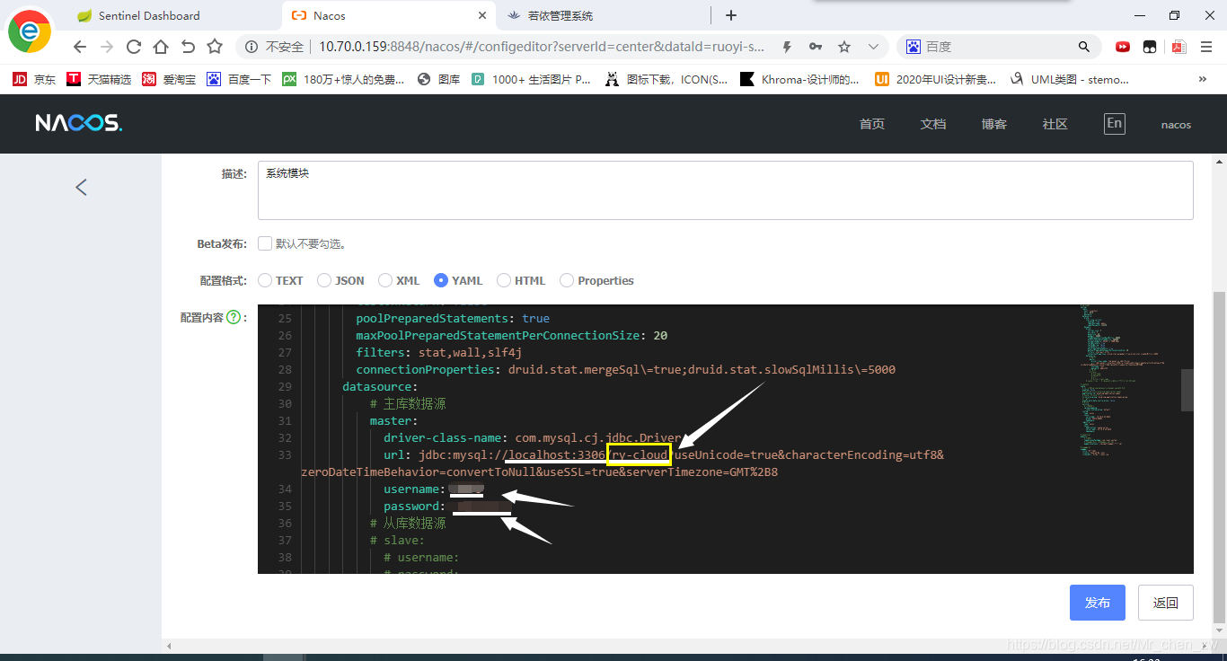1227x661 pixels.
Task: Select the Nacos browser tab
Action: click(390, 15)
